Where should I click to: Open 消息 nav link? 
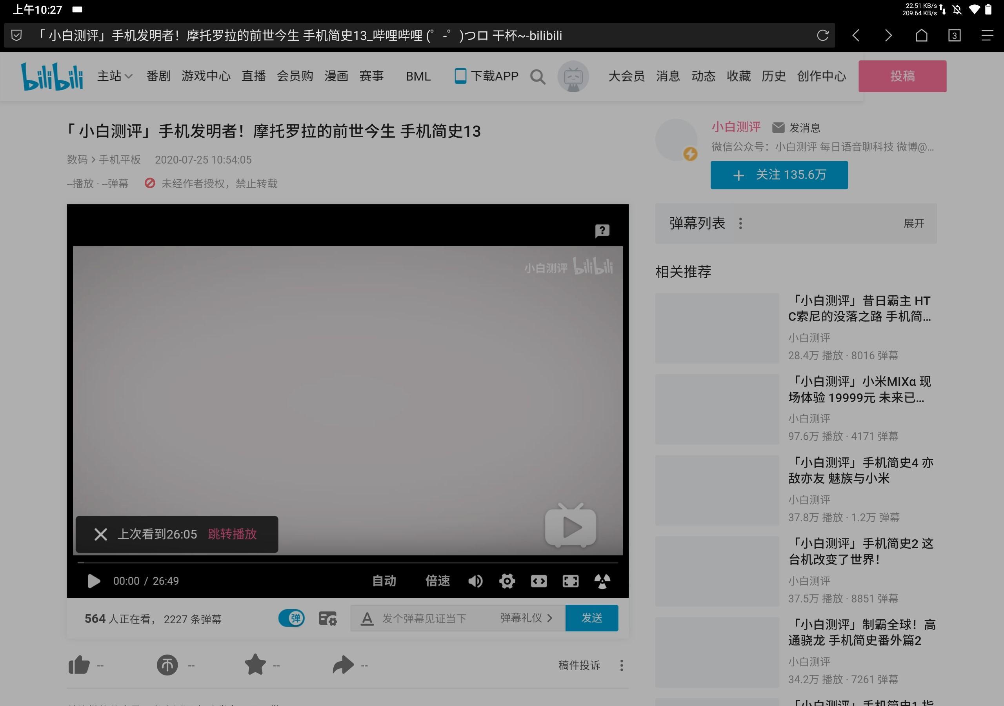[668, 76]
